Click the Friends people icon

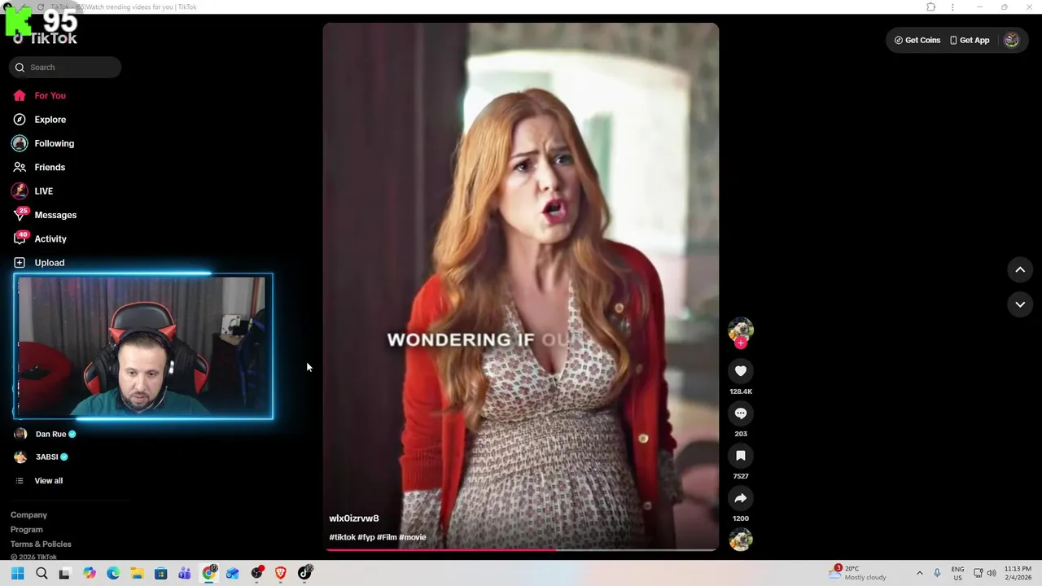(20, 167)
